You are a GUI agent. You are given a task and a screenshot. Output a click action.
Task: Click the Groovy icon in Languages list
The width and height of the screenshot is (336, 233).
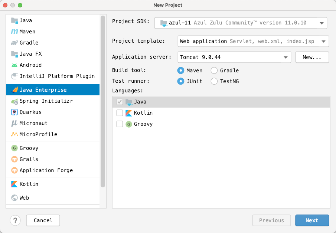(128, 124)
